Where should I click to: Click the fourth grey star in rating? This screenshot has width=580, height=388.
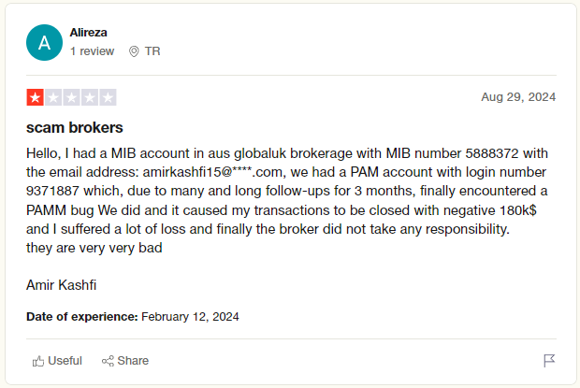[x=90, y=97]
